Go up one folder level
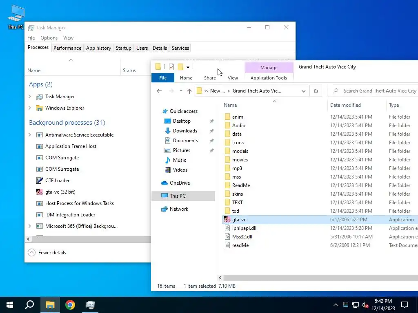418x313 pixels. pos(189,91)
